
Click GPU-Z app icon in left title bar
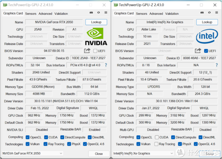coord(5,5)
